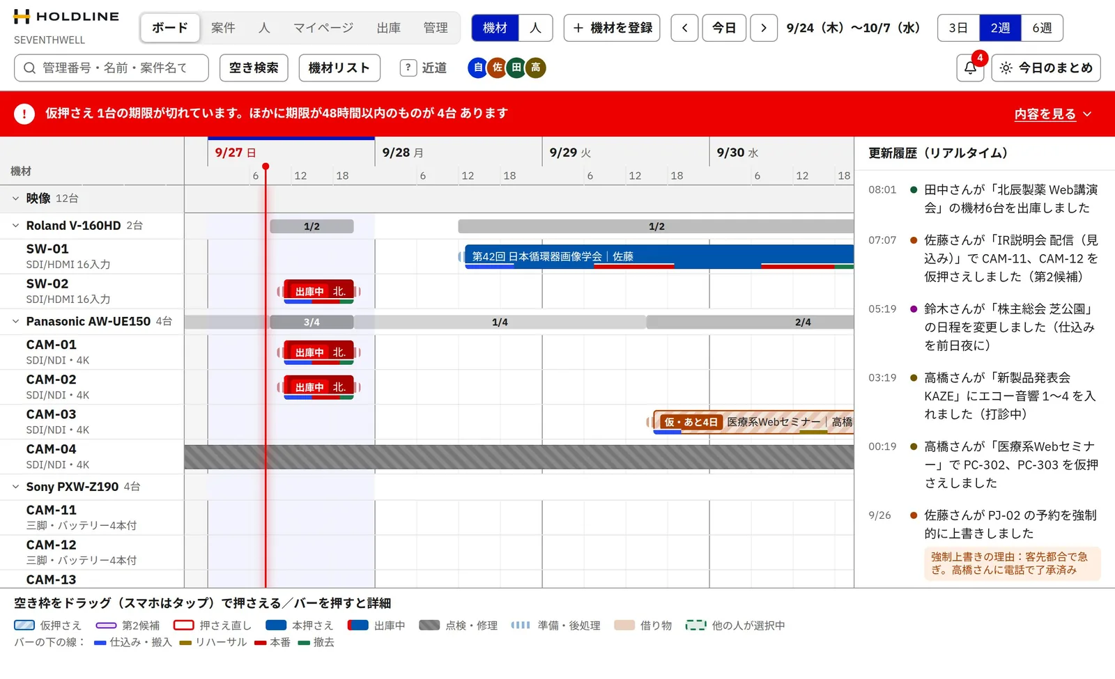Open 今日のまとめ summary

point(1046,68)
